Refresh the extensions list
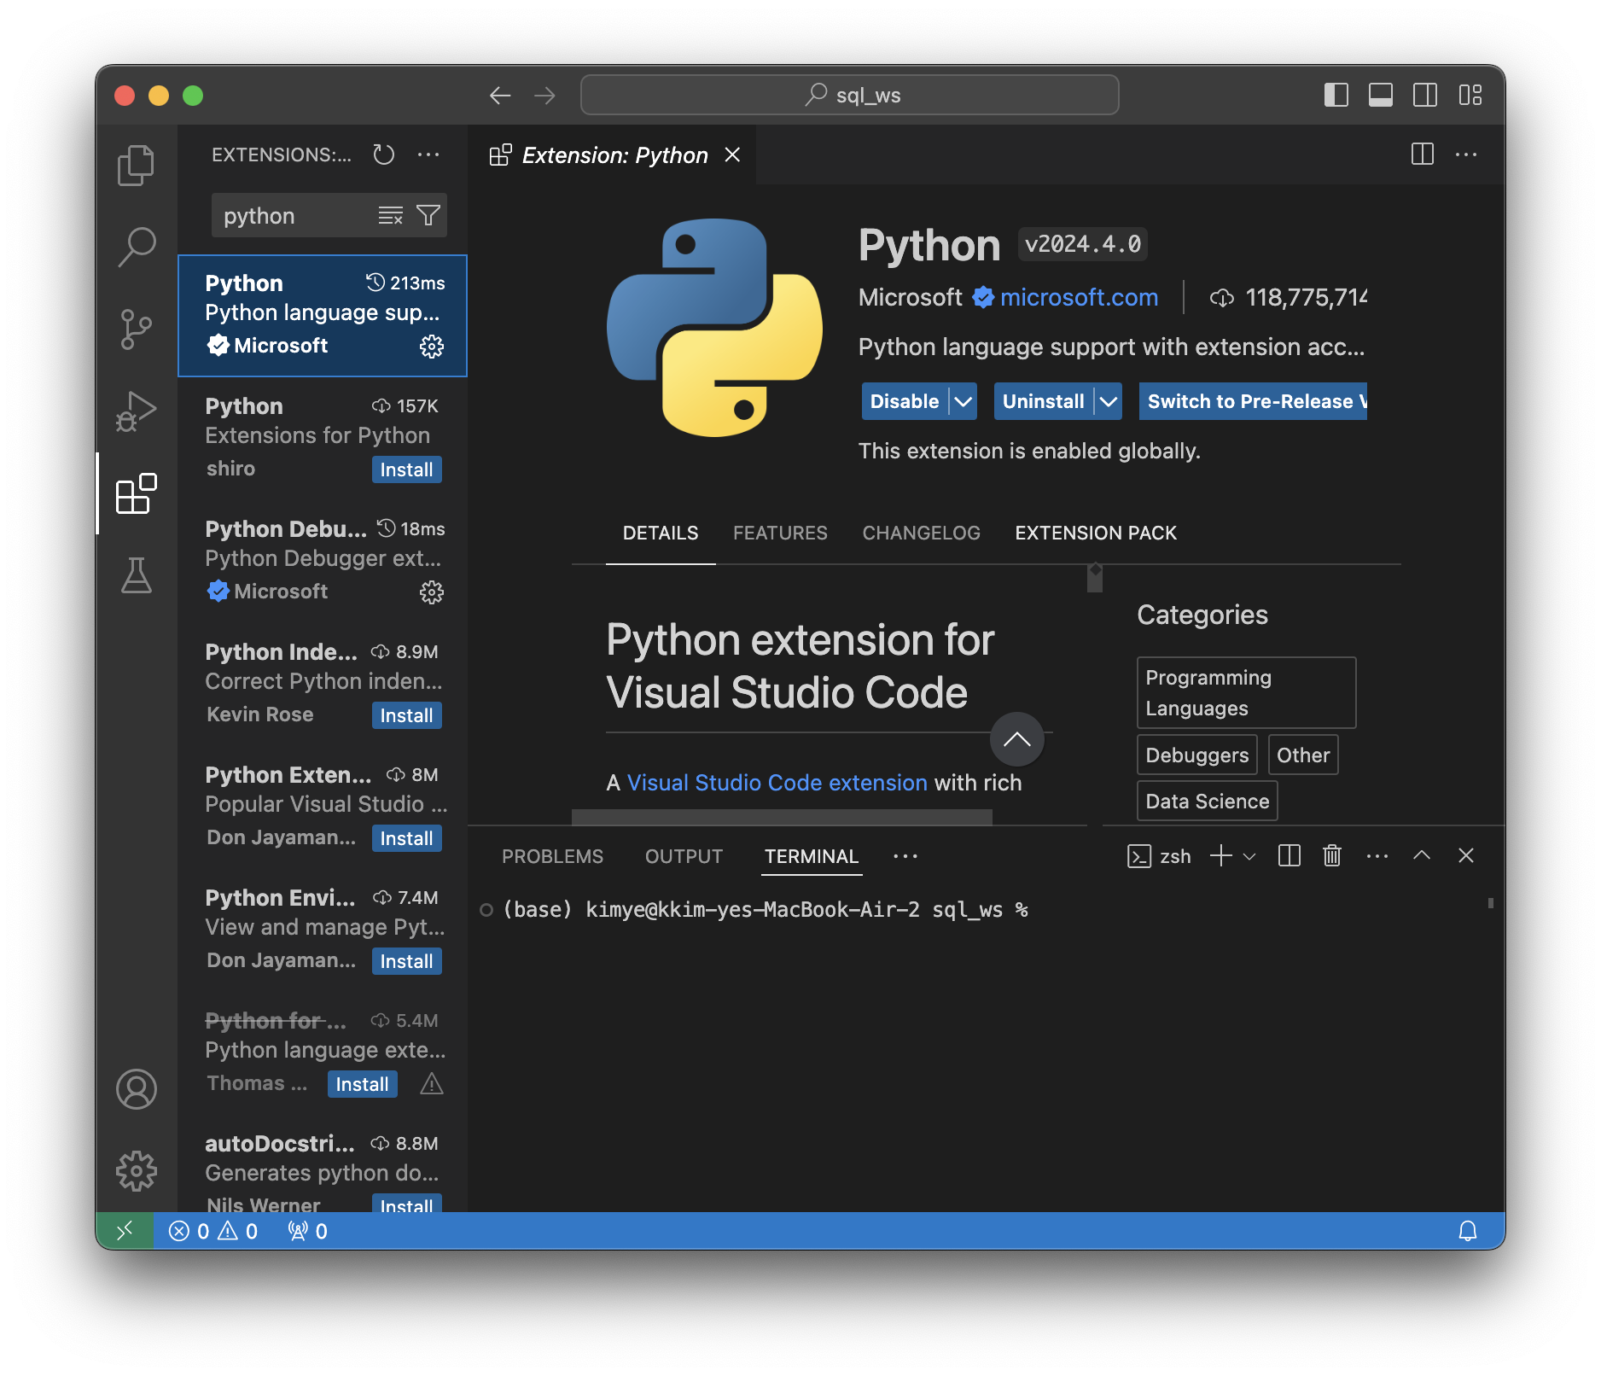The width and height of the screenshot is (1601, 1376). pyautogui.click(x=384, y=155)
